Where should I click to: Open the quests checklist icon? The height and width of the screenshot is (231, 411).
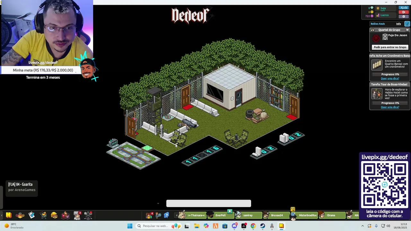pyautogui.click(x=31, y=215)
